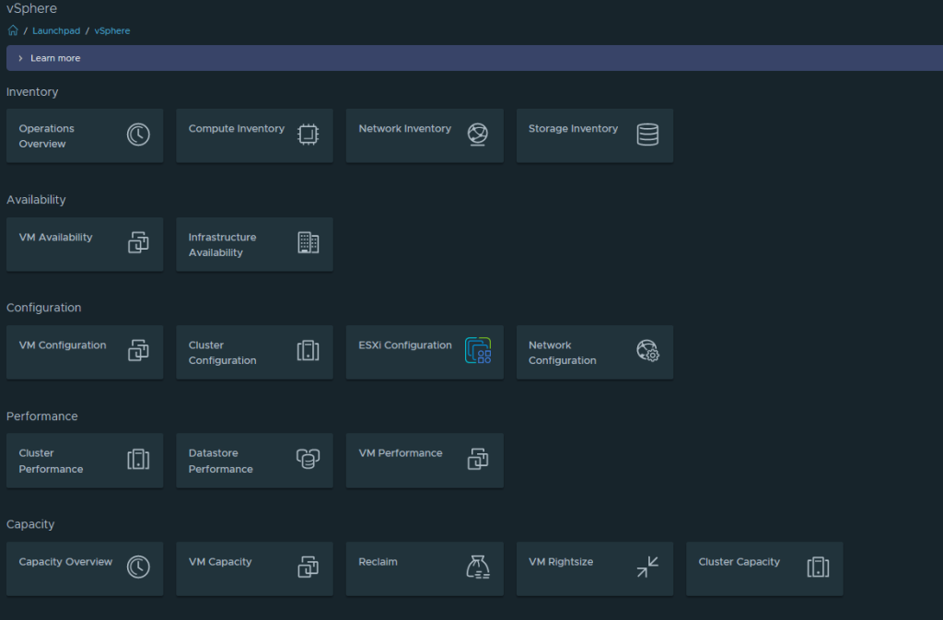Click the Datastore Performance card icon
The height and width of the screenshot is (620, 943).
point(308,460)
